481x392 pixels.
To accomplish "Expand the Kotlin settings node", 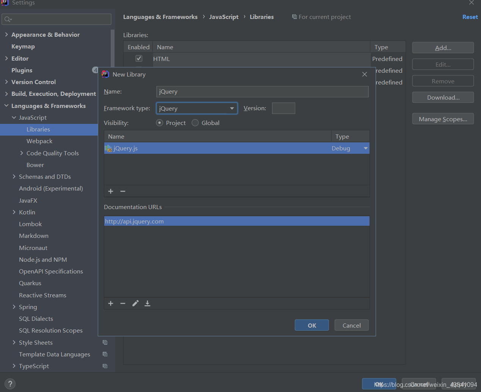I will pyautogui.click(x=14, y=212).
